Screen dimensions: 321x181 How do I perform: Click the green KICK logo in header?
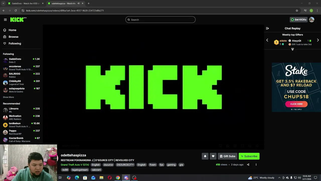[18, 20]
